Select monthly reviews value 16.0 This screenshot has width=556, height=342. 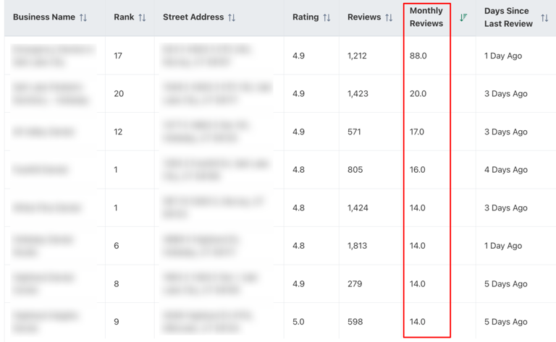pyautogui.click(x=417, y=170)
